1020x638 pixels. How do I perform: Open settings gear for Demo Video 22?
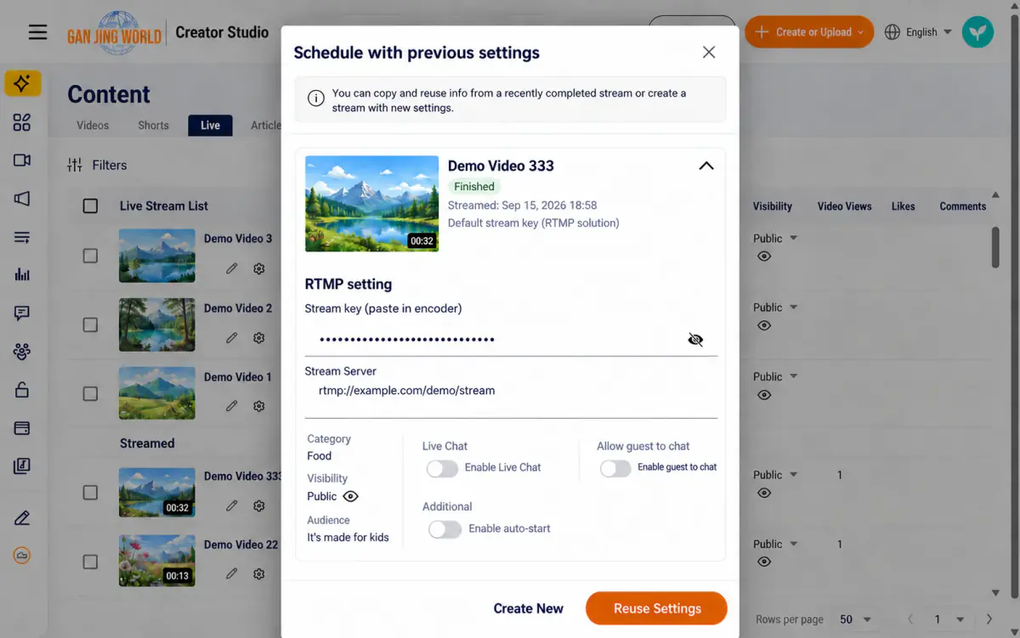point(259,574)
